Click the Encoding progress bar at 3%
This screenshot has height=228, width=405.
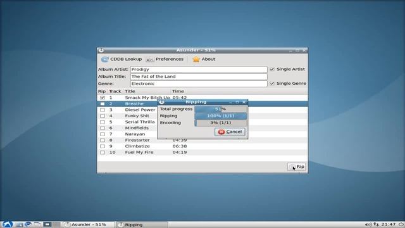coord(221,123)
